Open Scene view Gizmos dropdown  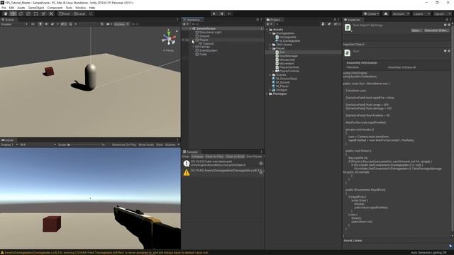tap(121, 24)
